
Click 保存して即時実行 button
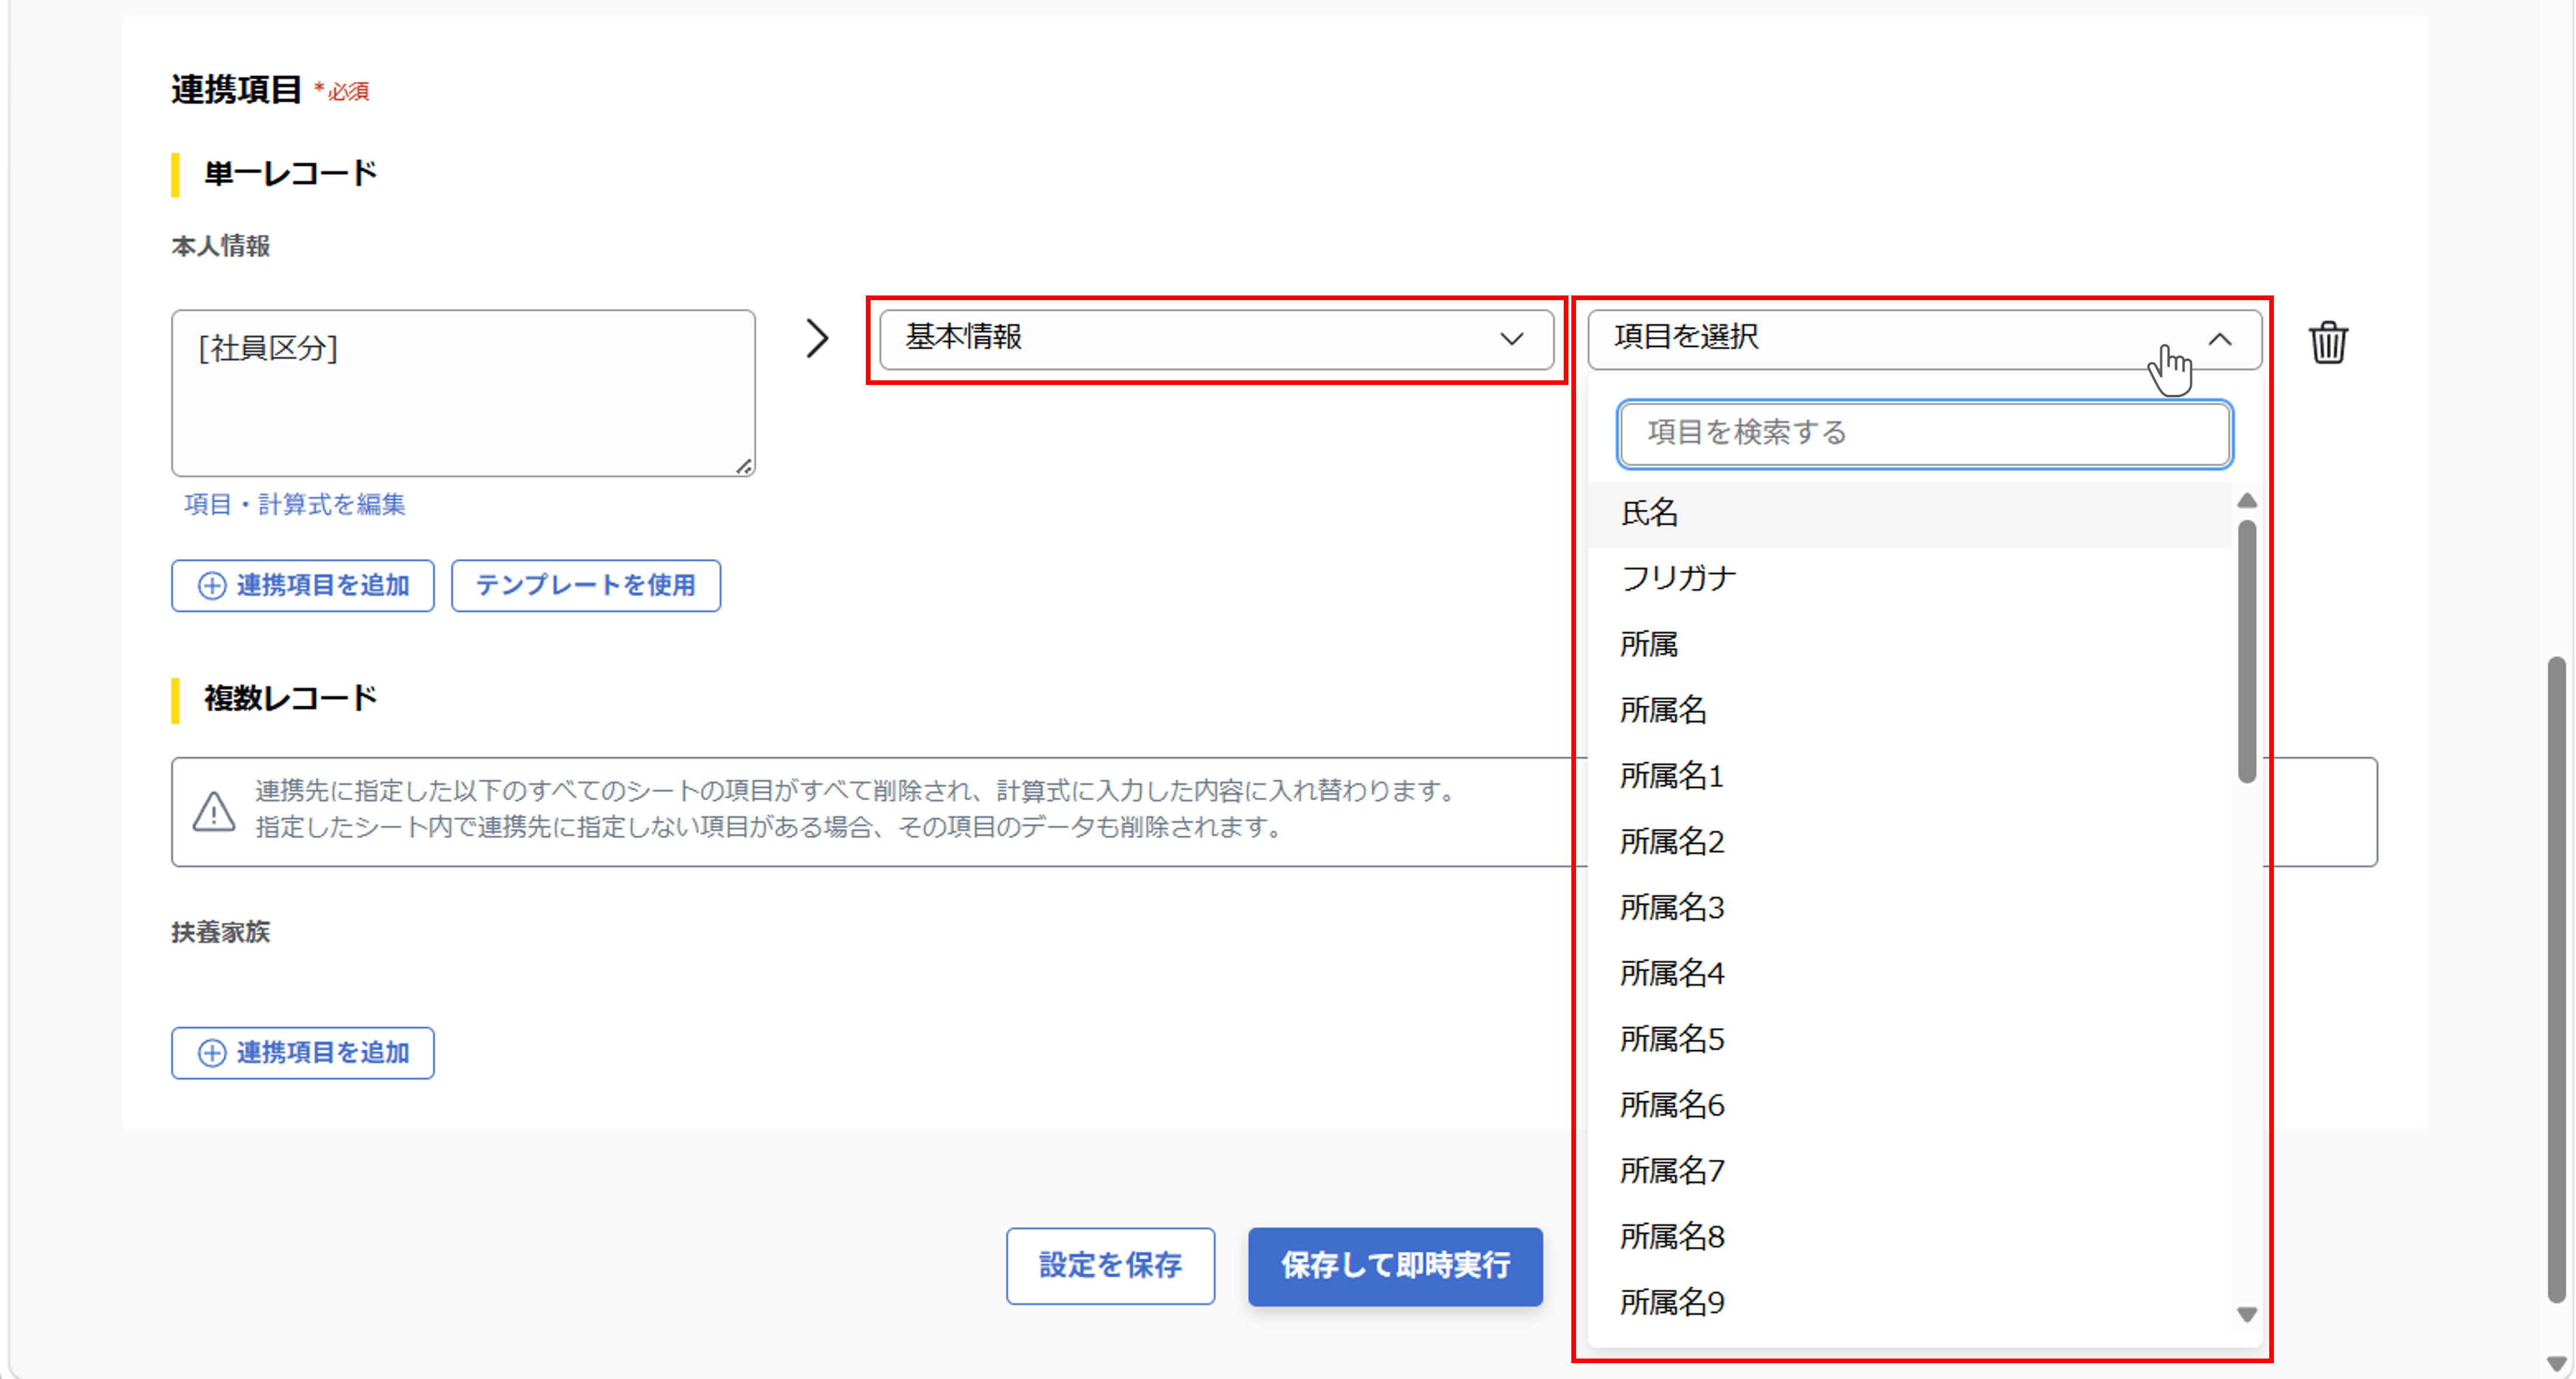click(1395, 1266)
